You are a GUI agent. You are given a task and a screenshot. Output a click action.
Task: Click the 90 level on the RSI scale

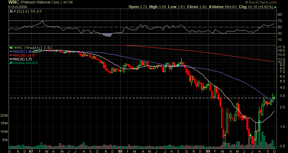(279, 15)
